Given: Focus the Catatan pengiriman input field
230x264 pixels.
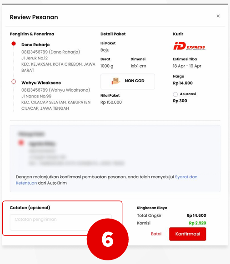Looking at the screenshot, I should [61, 222].
